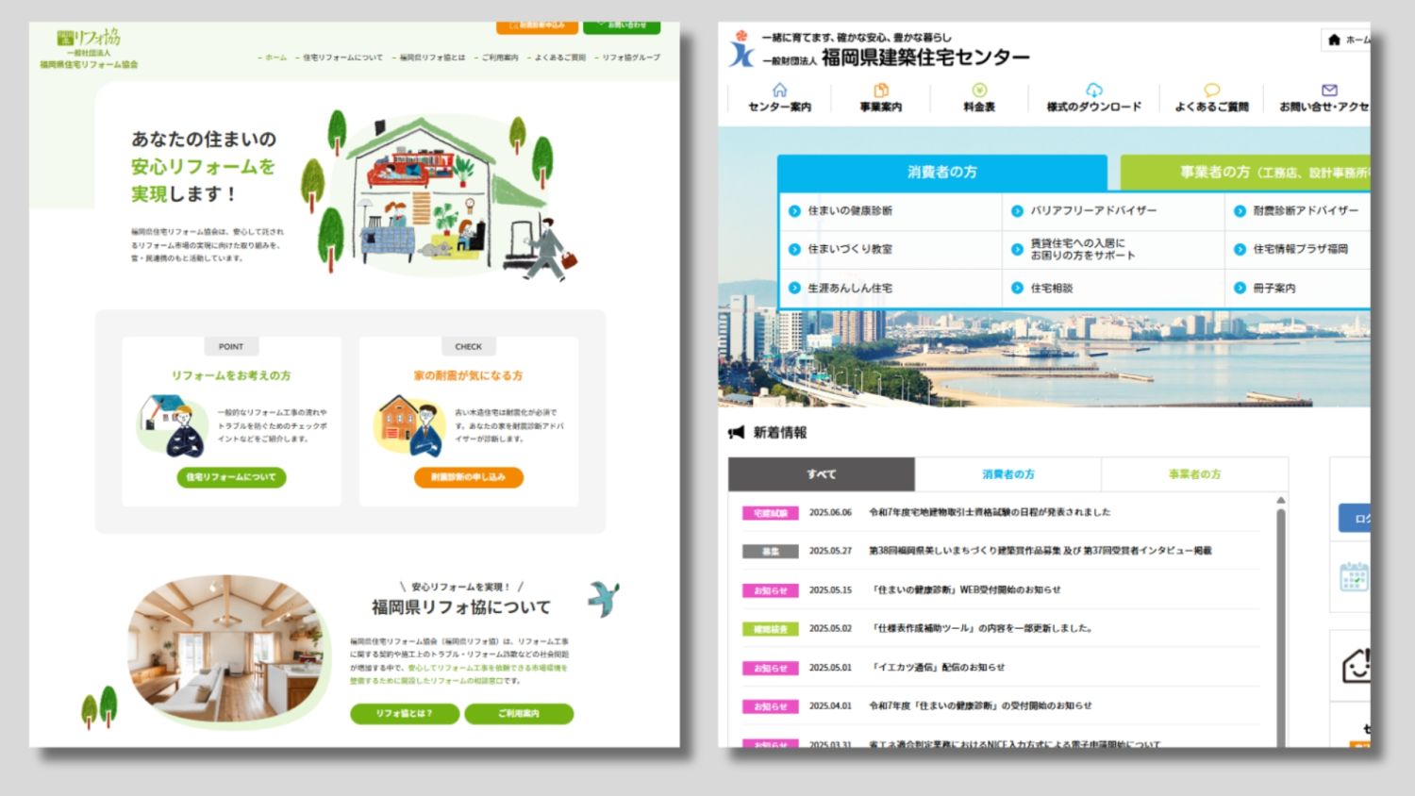Click the house icon above センター案内
Image resolution: width=1415 pixels, height=796 pixels.
pyautogui.click(x=779, y=90)
